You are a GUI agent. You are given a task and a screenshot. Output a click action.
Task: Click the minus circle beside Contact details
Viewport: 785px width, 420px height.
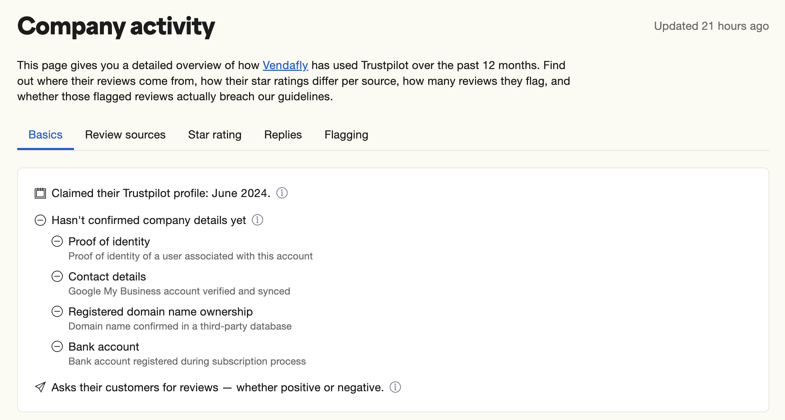pyautogui.click(x=57, y=276)
